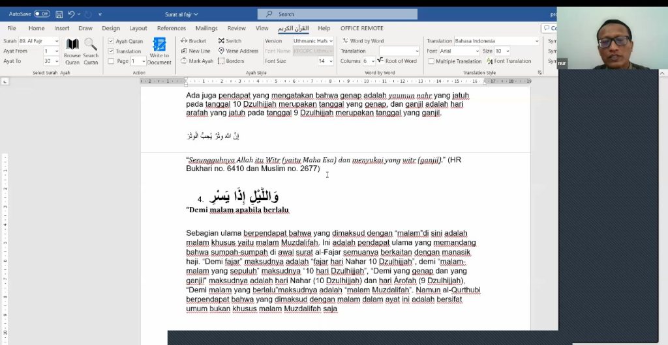
Task: Switch to the Home tab
Action: click(37, 28)
